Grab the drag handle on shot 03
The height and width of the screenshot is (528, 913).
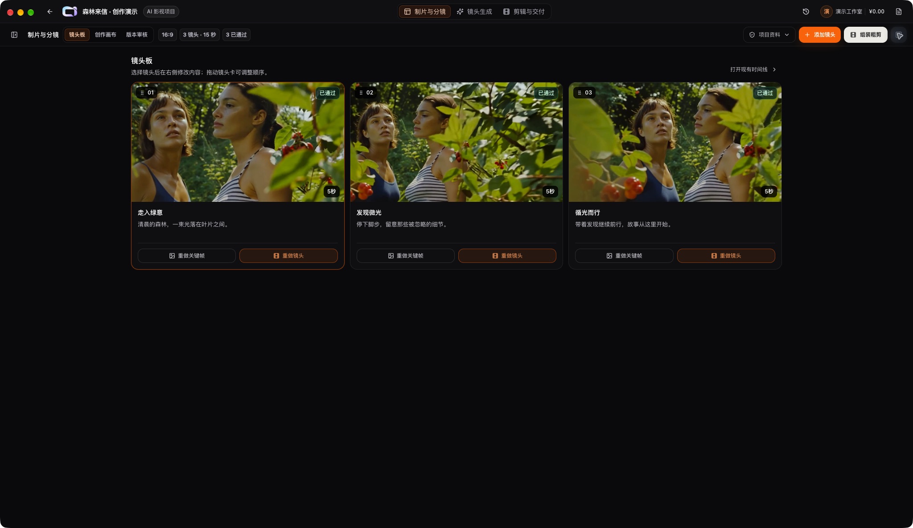click(x=579, y=93)
